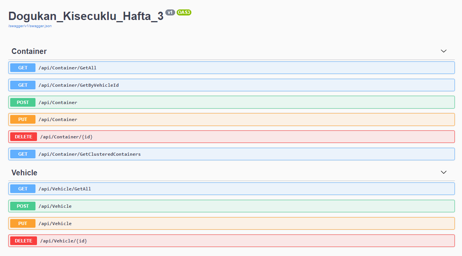Select the Vehicle section header
This screenshot has height=256, width=462.
[24, 173]
